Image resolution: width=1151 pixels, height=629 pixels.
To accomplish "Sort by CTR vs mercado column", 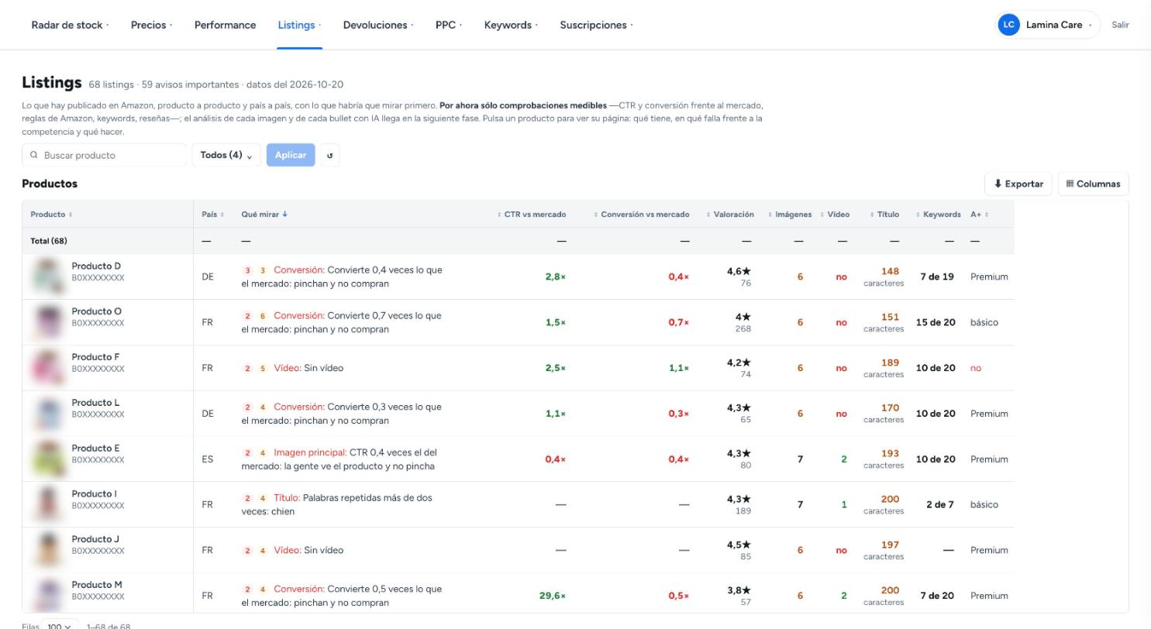I will click(x=532, y=215).
